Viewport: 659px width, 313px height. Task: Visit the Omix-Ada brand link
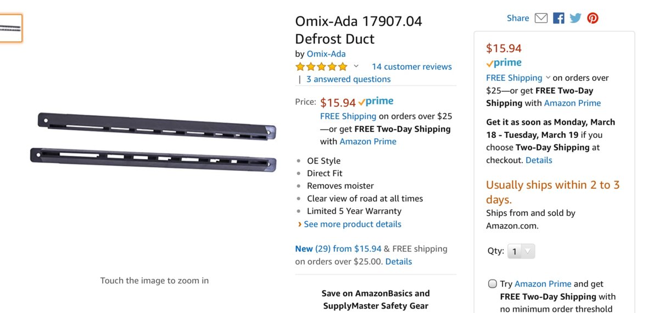tap(326, 54)
